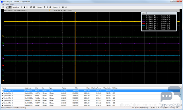Uncheck Symbol No 5 visibility checkbox
Image resolution: width=183 pixels, height=110 pixels.
click(3, 100)
